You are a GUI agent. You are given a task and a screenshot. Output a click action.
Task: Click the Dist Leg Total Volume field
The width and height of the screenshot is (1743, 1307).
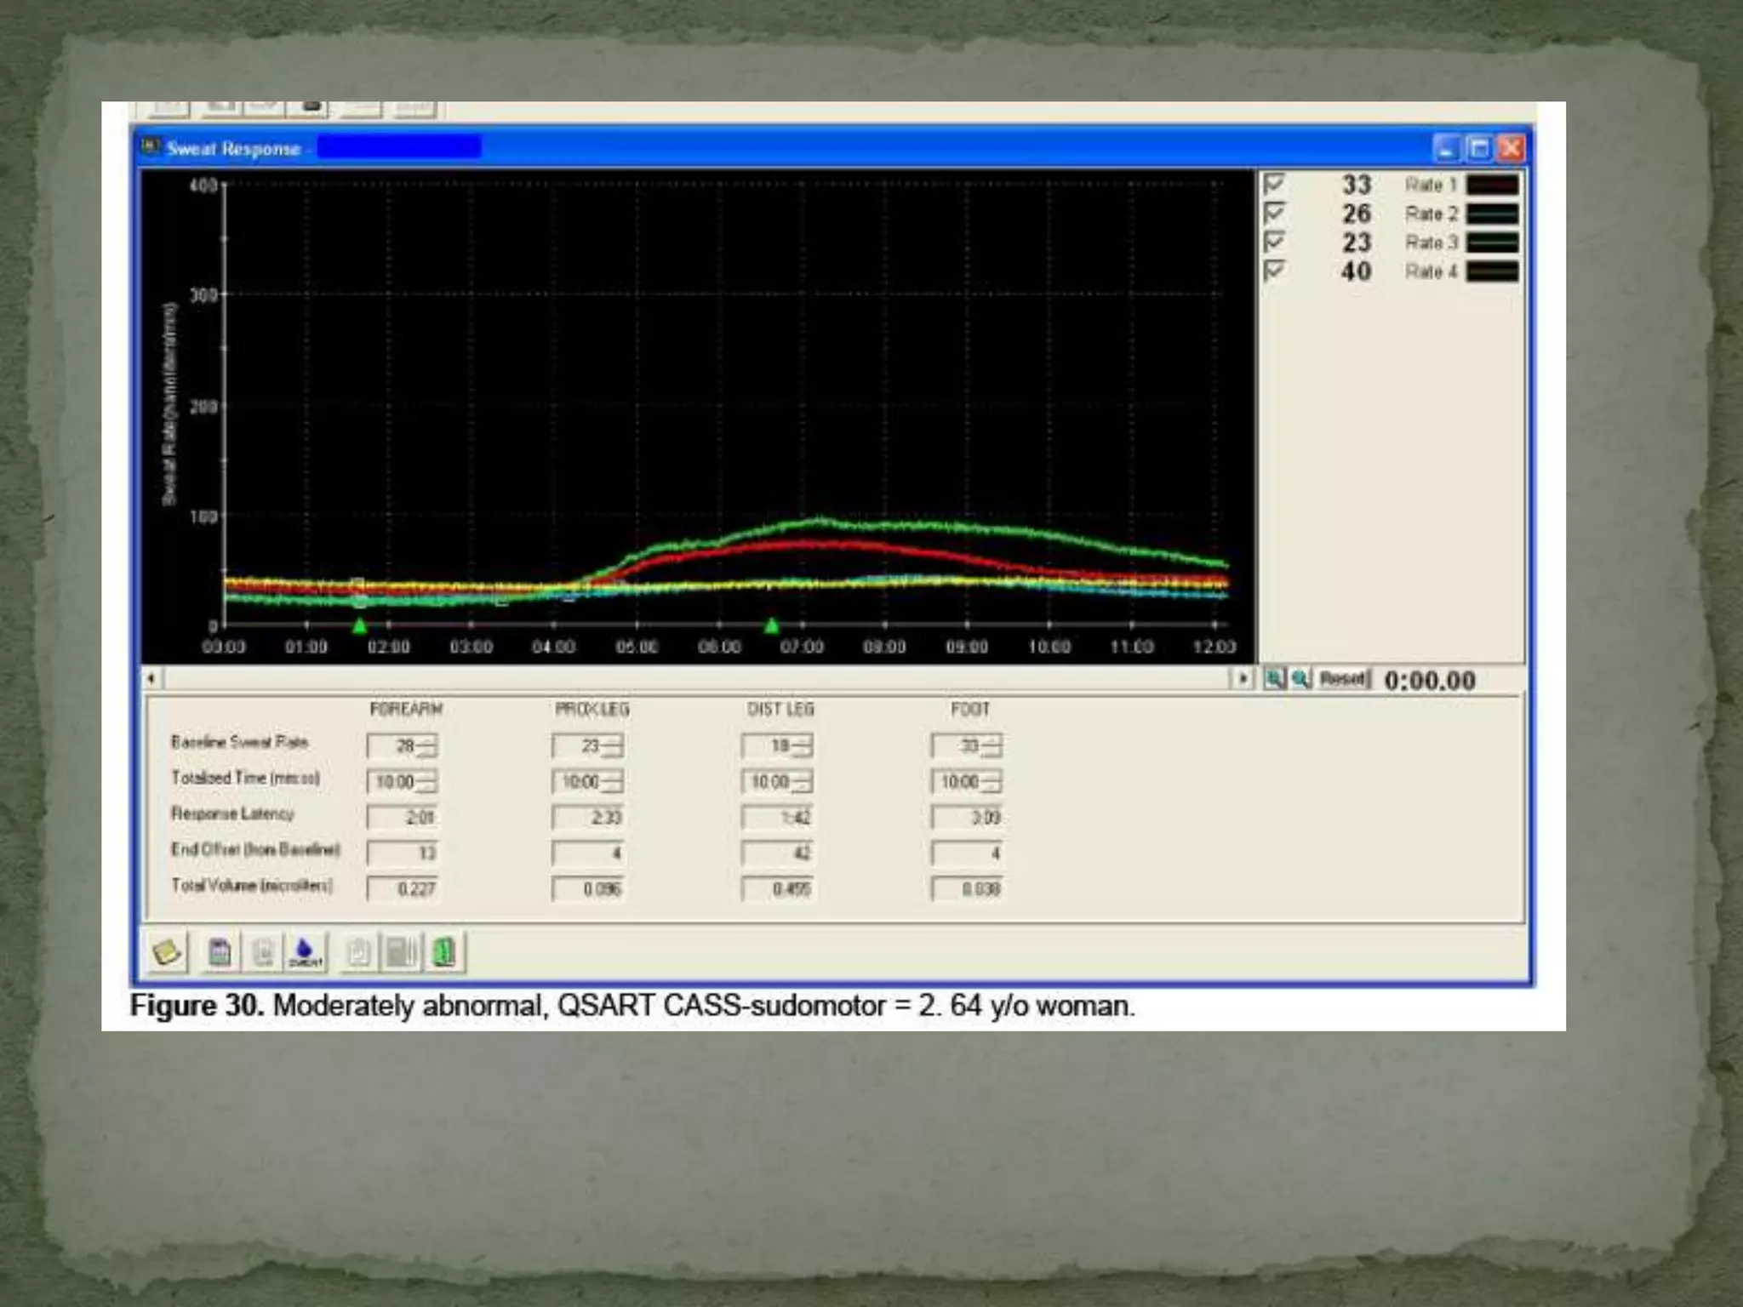pos(777,889)
